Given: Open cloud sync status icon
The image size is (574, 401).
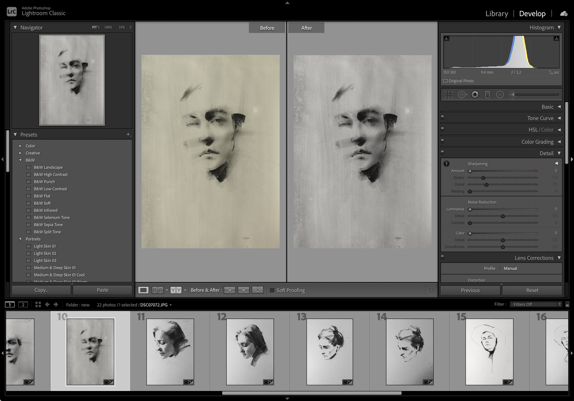Looking at the screenshot, I should 564,13.
